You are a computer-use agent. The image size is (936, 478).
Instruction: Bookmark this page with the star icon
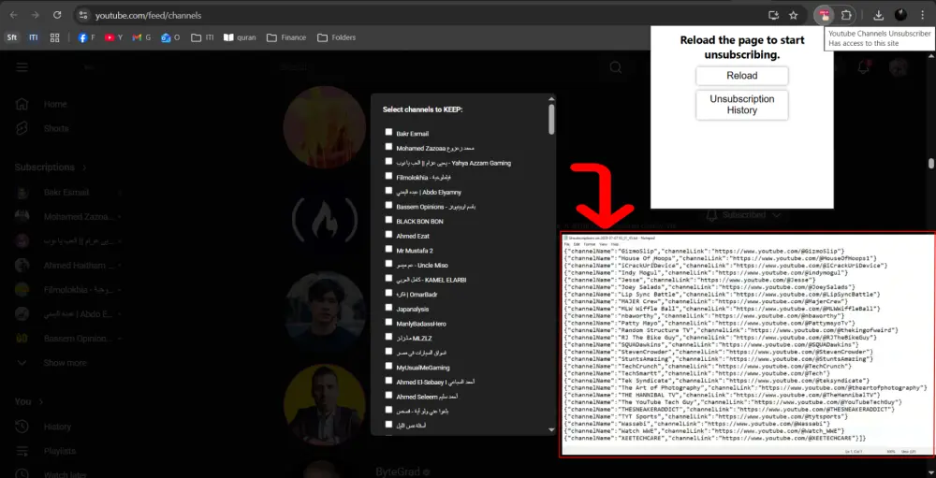794,16
